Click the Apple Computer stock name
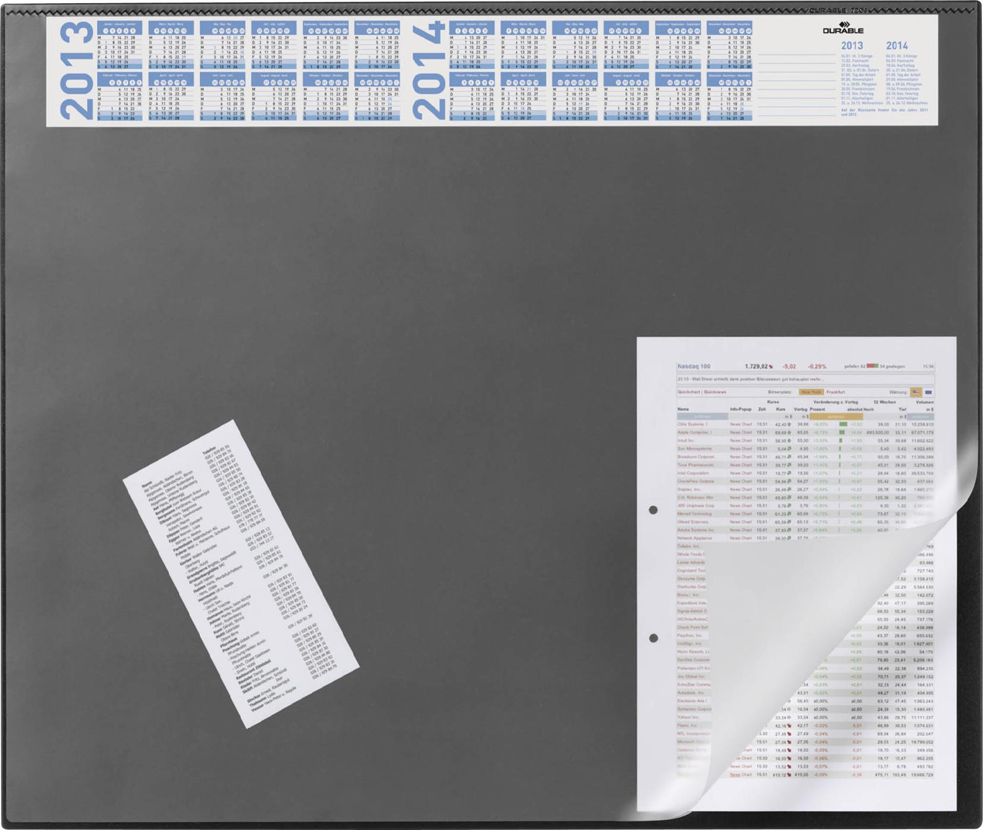983x830 pixels. tap(694, 432)
